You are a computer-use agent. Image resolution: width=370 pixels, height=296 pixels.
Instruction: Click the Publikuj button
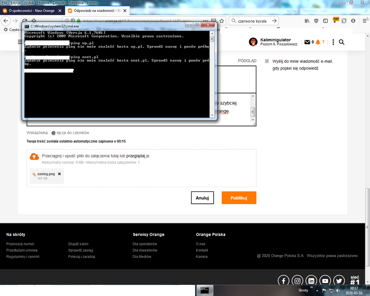pos(239,198)
